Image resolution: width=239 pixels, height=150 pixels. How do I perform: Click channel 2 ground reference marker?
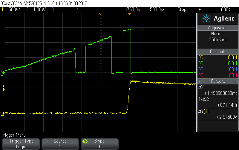click(2, 73)
